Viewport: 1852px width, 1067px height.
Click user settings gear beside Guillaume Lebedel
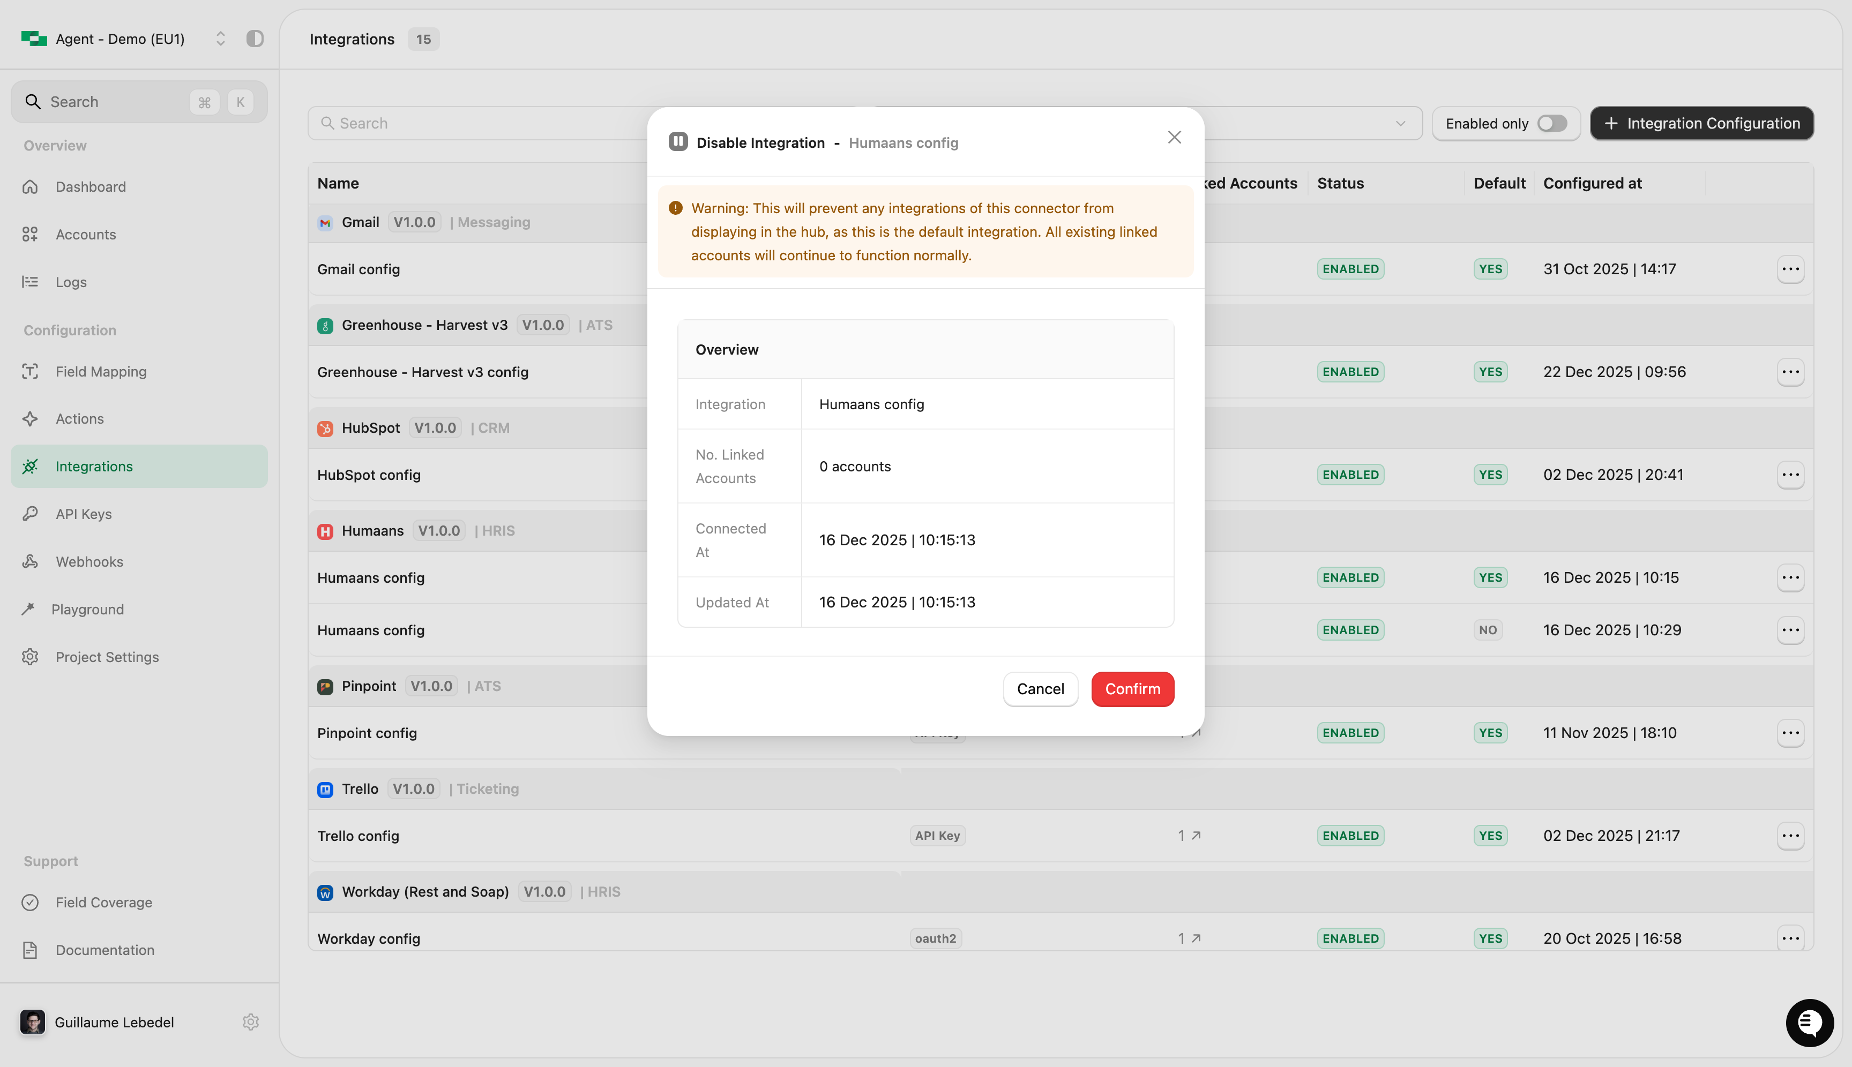pos(251,1021)
